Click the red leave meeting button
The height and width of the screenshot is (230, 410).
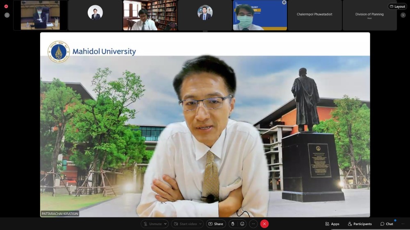tap(264, 224)
